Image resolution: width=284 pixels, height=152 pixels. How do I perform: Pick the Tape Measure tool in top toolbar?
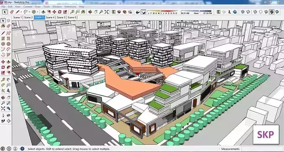click(72, 12)
